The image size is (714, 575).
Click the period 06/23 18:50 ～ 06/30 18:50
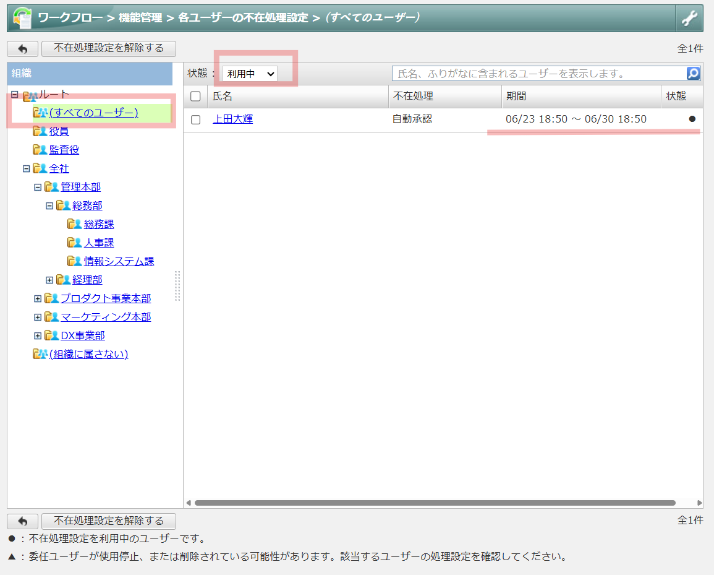click(x=576, y=119)
